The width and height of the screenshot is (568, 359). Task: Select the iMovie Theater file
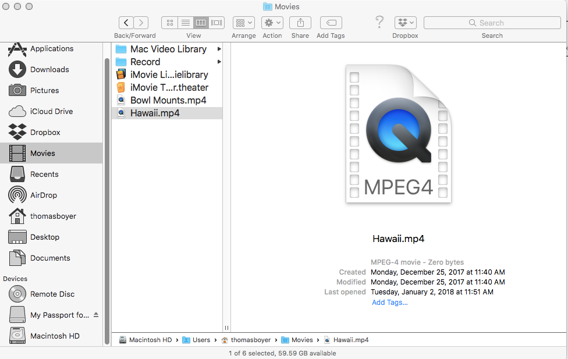(x=167, y=88)
